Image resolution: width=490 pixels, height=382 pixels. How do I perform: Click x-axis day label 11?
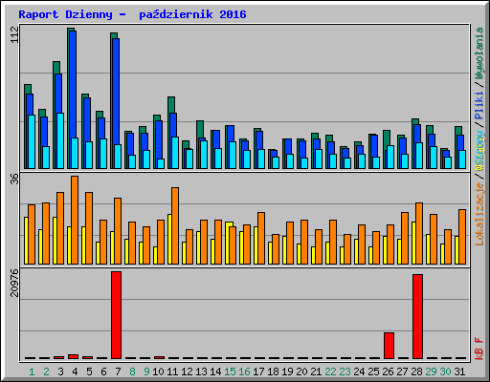point(172,371)
